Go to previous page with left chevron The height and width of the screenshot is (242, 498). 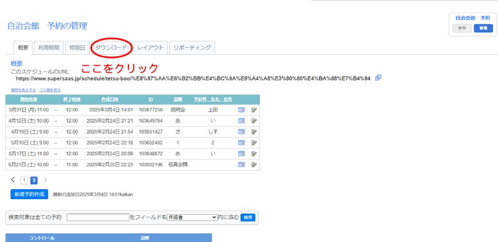click(13, 180)
